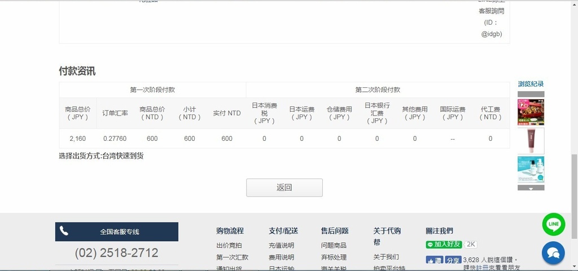Click the 支付/配送 footer heading
This screenshot has height=271, width=578.
283,231
